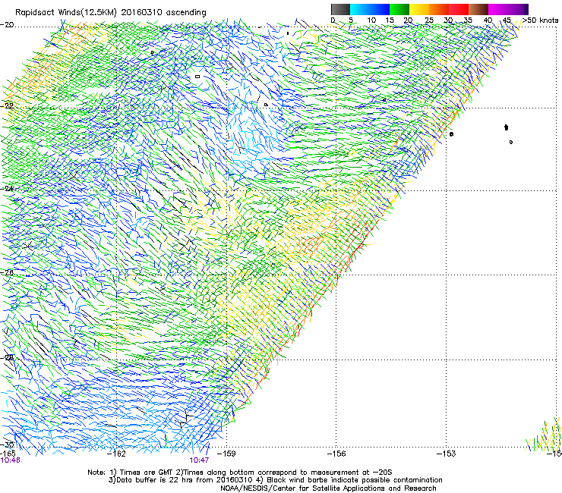This screenshot has width=562, height=493.
Task: Click the brown 35-40 knots legend swatch
Action: coord(478,9)
